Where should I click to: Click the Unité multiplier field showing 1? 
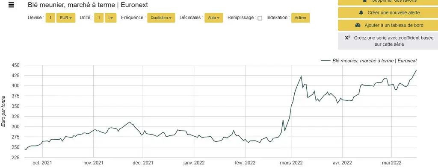point(99,18)
